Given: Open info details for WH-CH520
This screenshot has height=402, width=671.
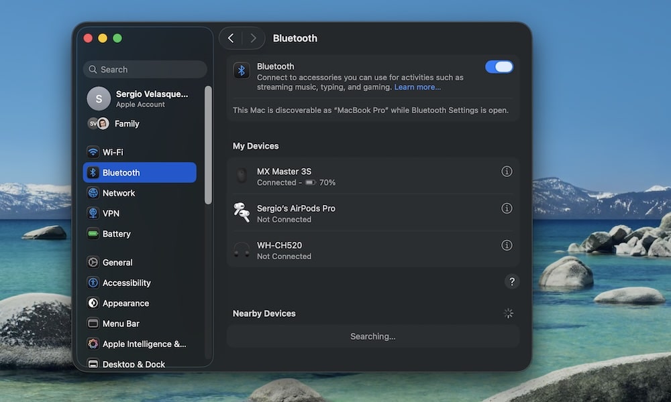Looking at the screenshot, I should click(508, 245).
